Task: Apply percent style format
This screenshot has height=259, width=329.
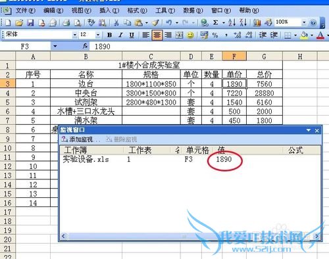Action: [215, 35]
